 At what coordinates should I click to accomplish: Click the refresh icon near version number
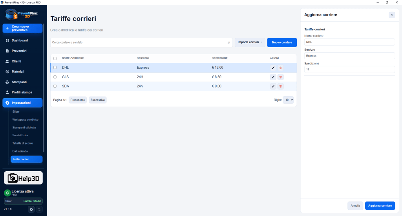[x=39, y=209]
